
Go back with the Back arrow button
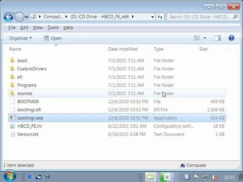point(9,17)
